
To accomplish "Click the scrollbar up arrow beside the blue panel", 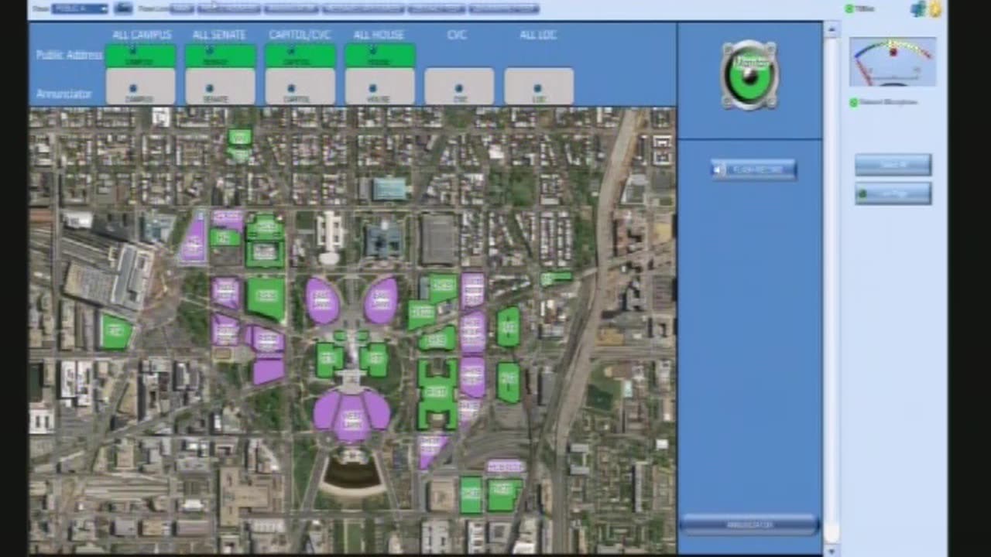I will pyautogui.click(x=832, y=31).
